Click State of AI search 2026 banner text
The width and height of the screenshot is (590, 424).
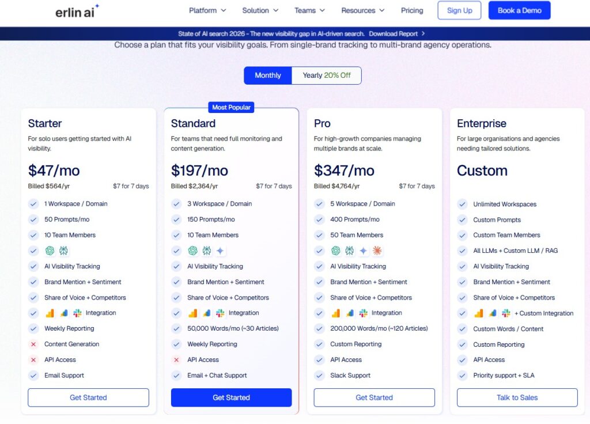point(271,34)
